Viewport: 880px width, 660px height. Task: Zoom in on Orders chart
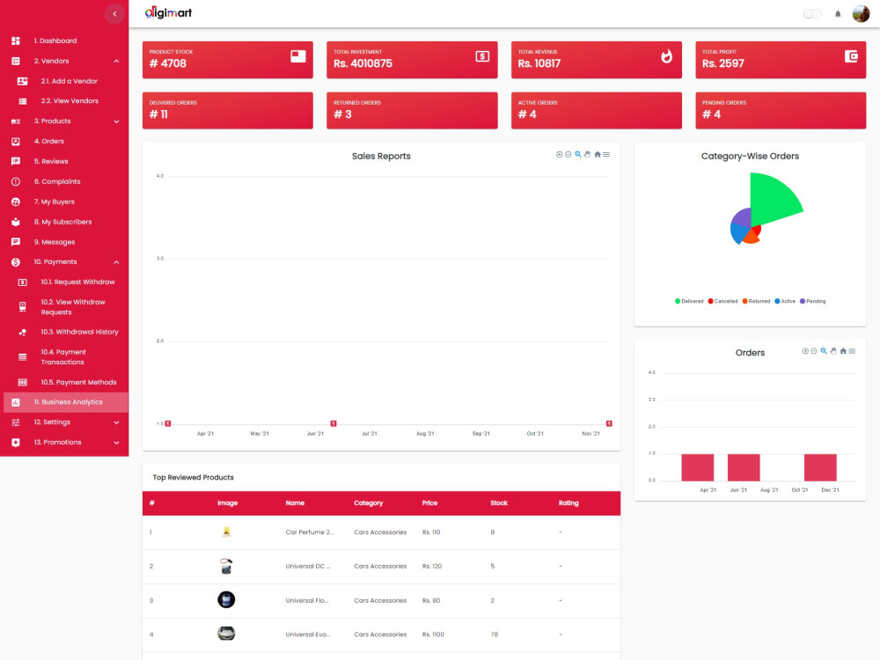tap(805, 351)
